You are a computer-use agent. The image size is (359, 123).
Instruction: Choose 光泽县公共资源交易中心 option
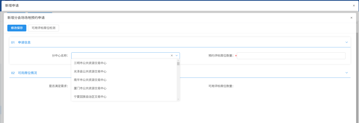[90, 71]
